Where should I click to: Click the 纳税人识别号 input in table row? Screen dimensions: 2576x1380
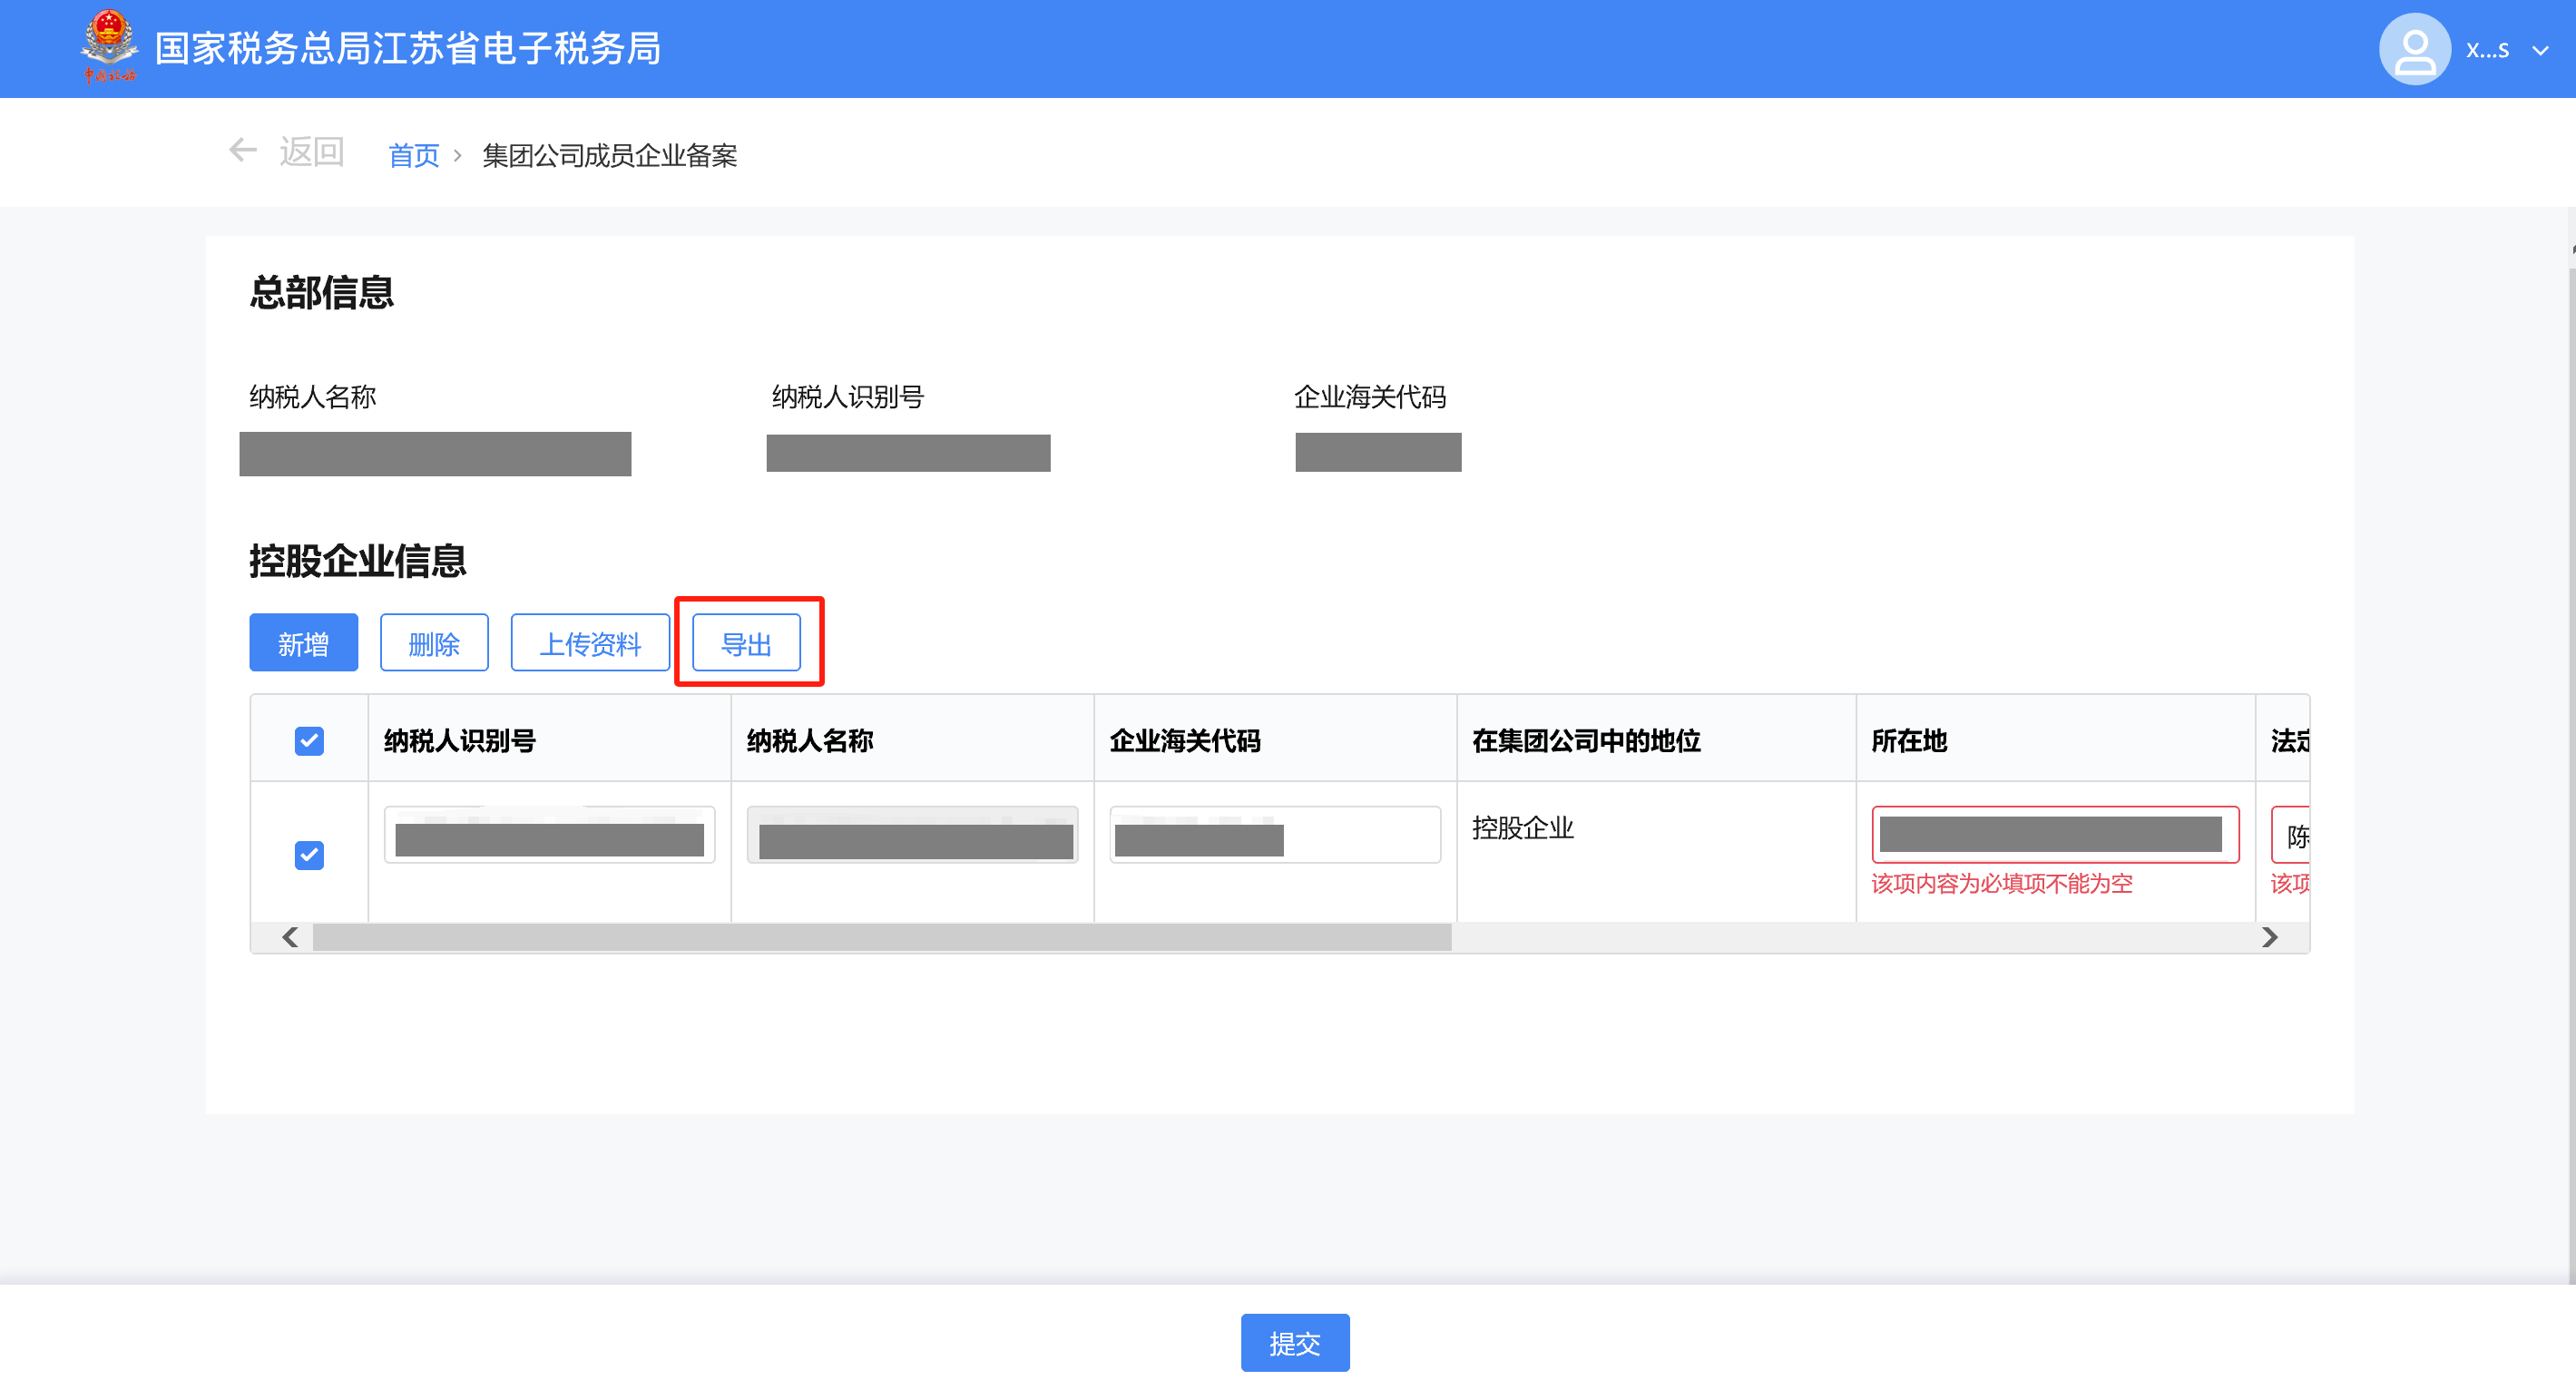click(549, 835)
